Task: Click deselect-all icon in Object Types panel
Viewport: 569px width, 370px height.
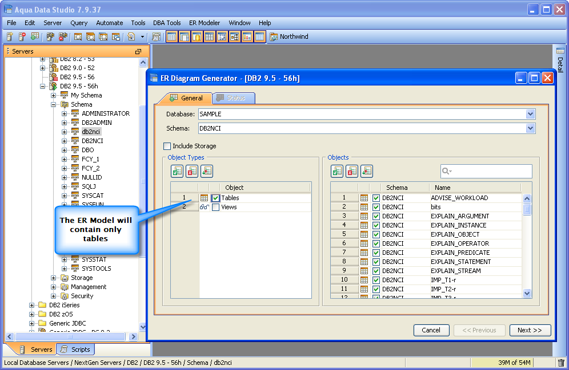Action: click(x=192, y=171)
